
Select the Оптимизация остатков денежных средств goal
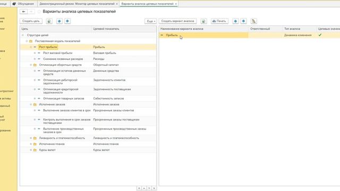click(64, 72)
